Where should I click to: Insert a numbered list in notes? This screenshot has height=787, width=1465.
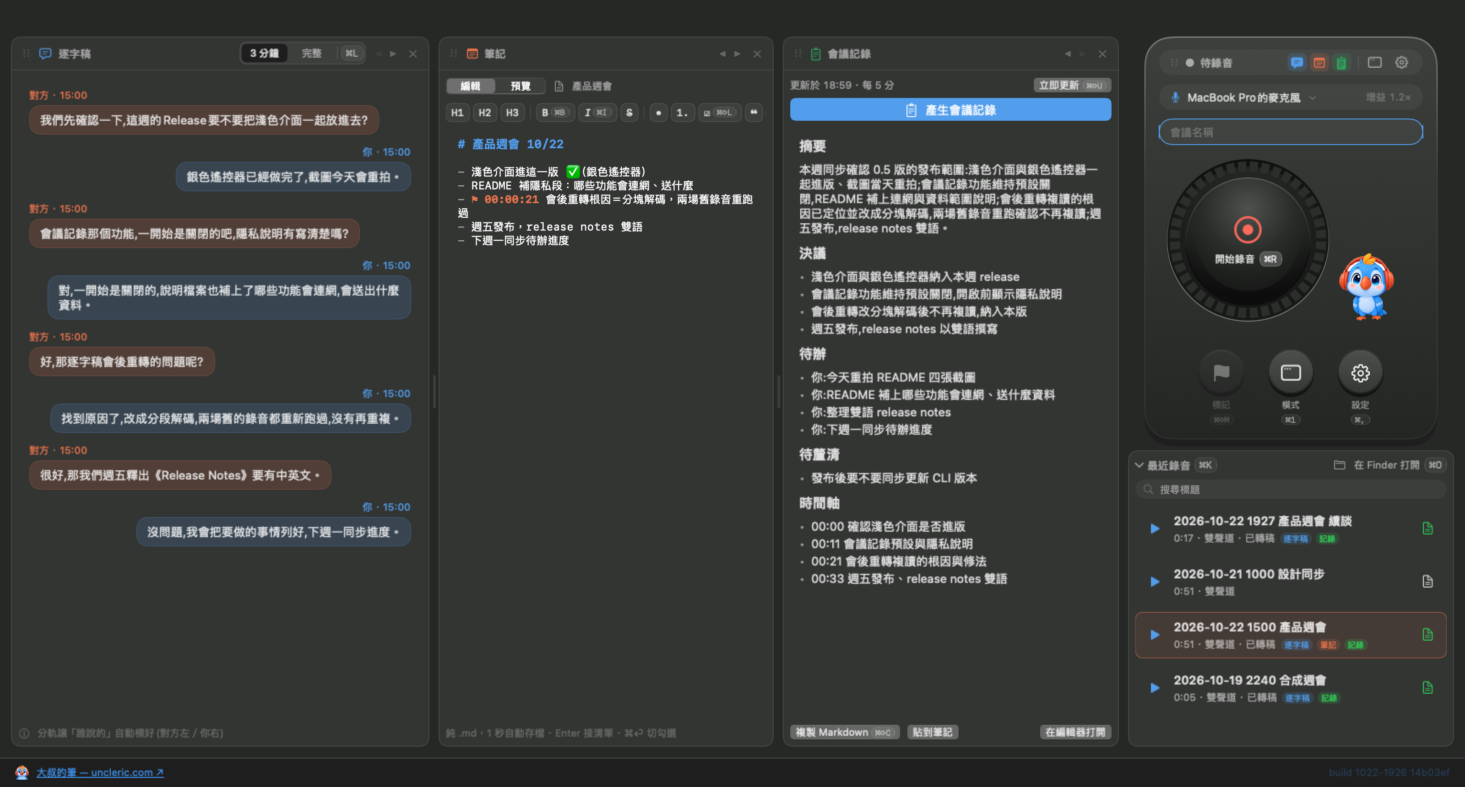683,113
